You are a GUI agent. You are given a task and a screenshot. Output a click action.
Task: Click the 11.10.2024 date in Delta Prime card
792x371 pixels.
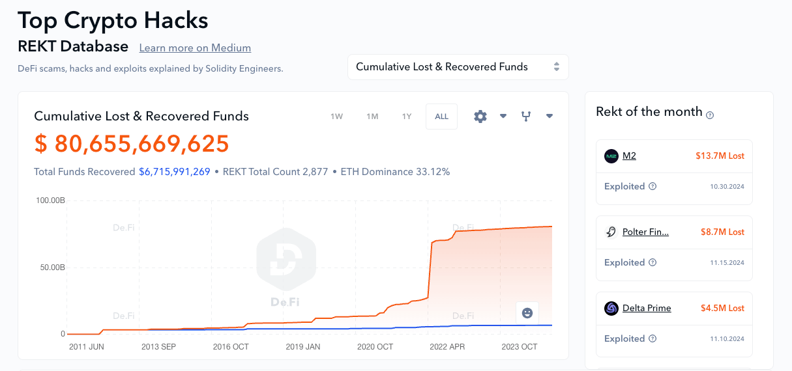[x=727, y=339]
